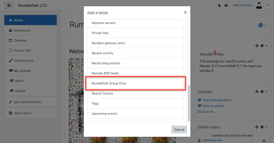274x143 pixels.
Task: Click the move icon for Courses block
Action: 257,92
